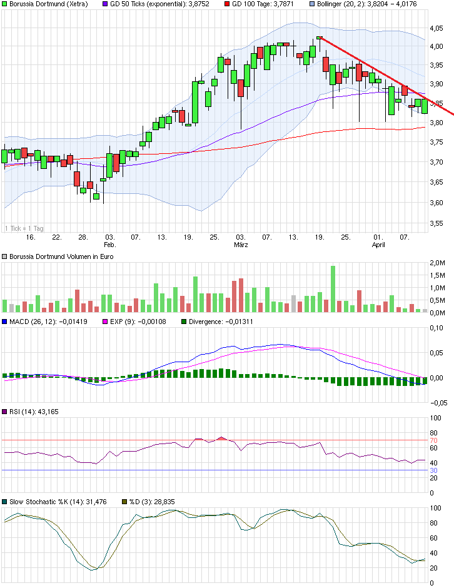Click the light blue Bollinger legend square
The image size is (454, 588).
tap(312, 4)
